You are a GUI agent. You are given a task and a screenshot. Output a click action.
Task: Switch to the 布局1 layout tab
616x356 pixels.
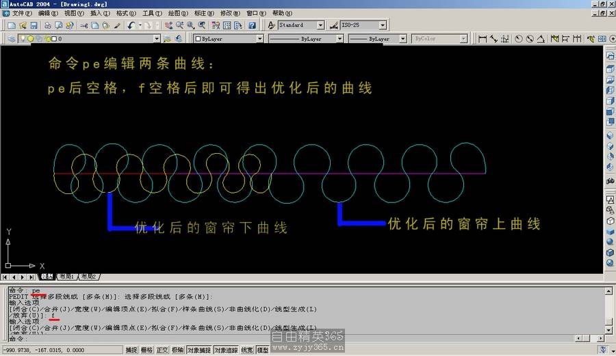click(x=66, y=277)
